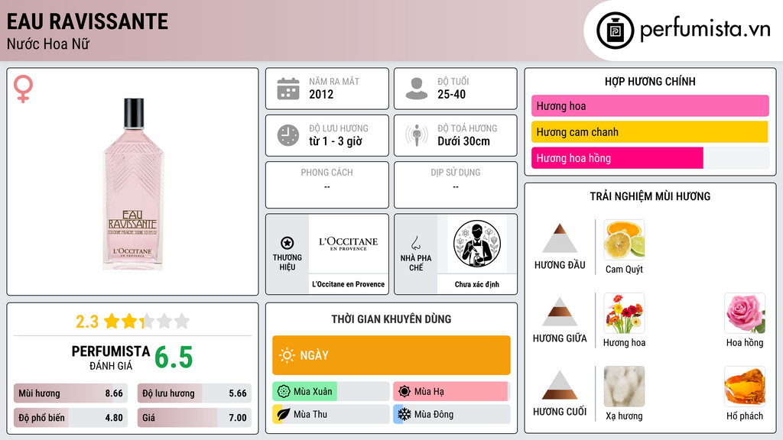Image resolution: width=783 pixels, height=440 pixels.
Task: Click the Độ phổ biến 4.80 score bar
Action: click(71, 418)
